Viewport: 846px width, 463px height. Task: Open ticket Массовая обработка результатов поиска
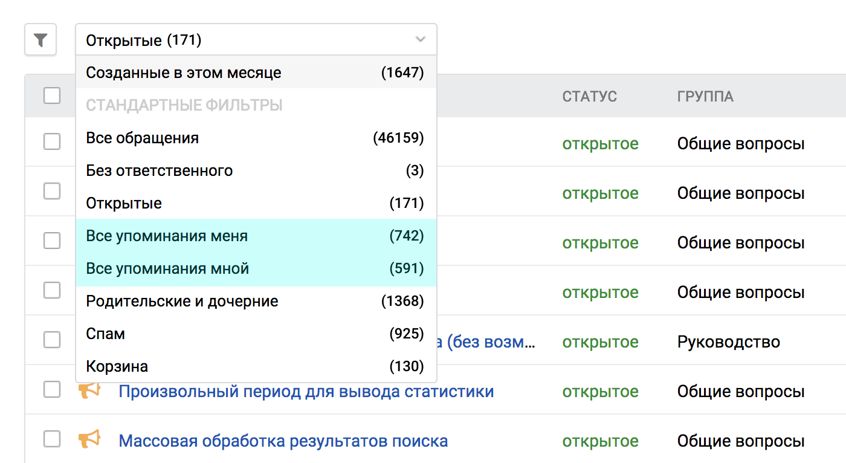(283, 441)
